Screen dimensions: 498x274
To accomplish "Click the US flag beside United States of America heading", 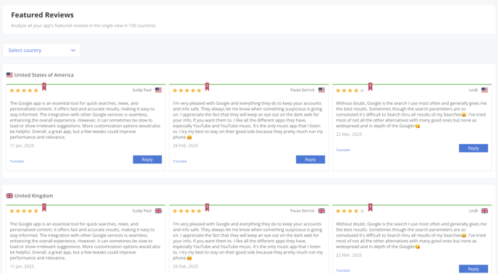I will 9,75.
